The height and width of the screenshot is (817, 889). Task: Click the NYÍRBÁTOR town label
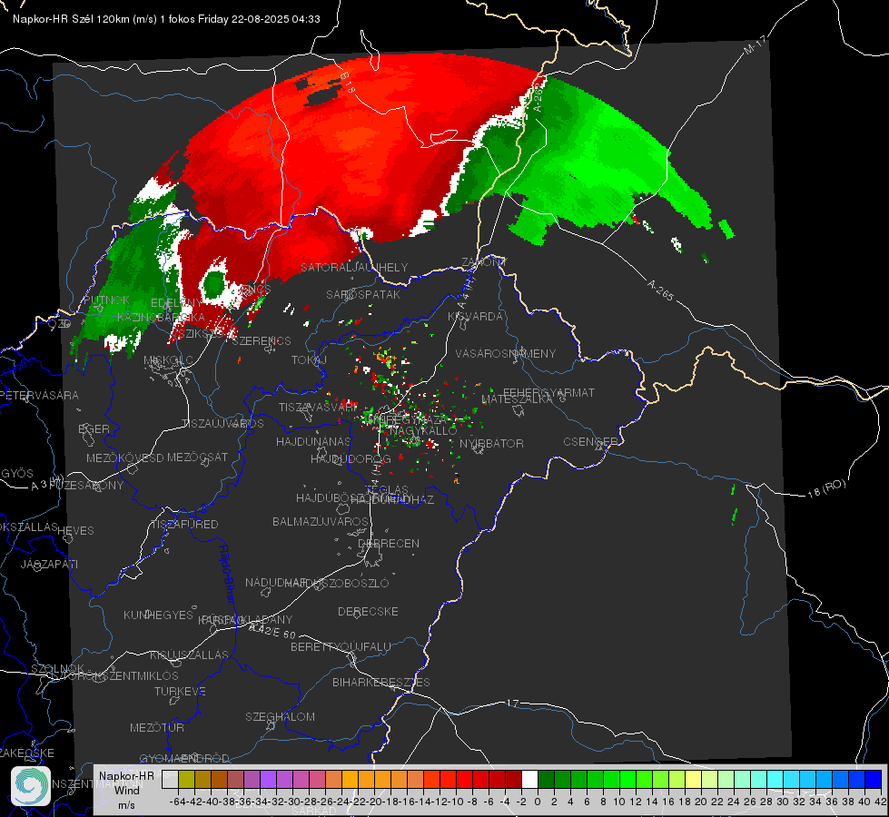pyautogui.click(x=491, y=443)
